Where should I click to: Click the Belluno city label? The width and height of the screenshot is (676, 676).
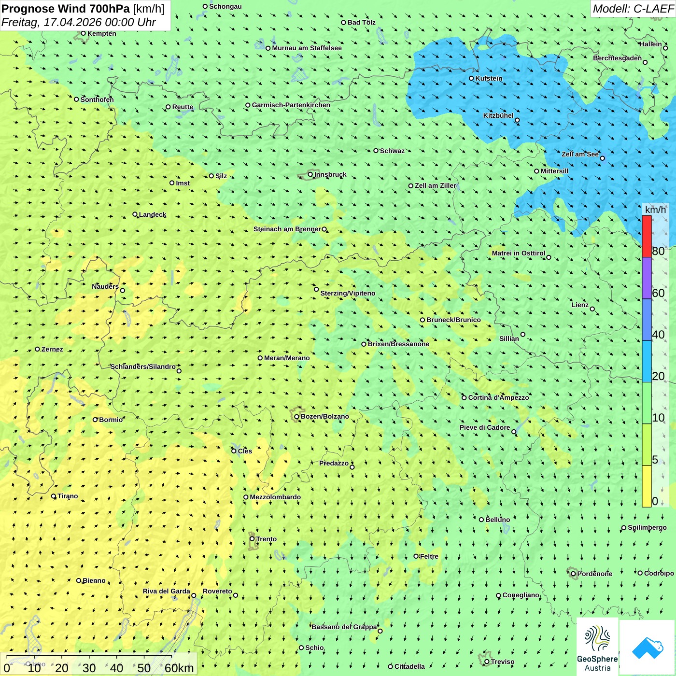pos(497,520)
